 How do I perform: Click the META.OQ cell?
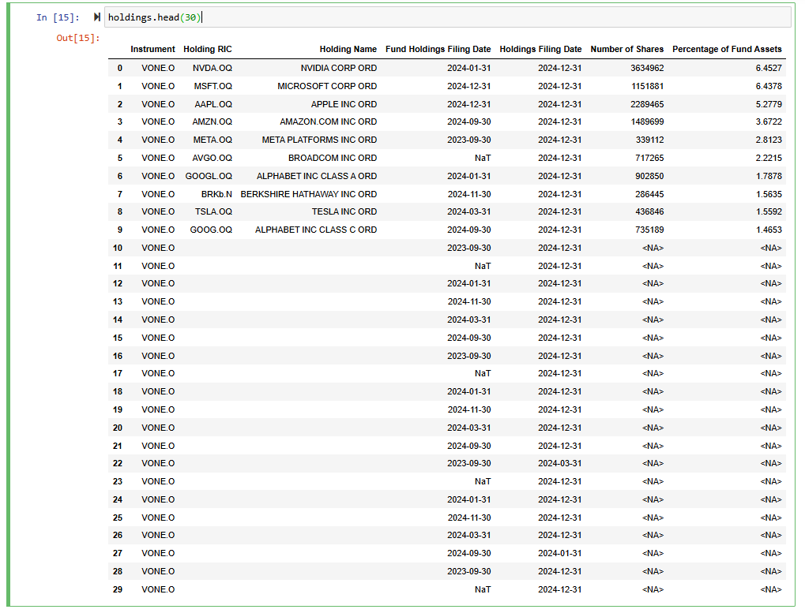[213, 140]
